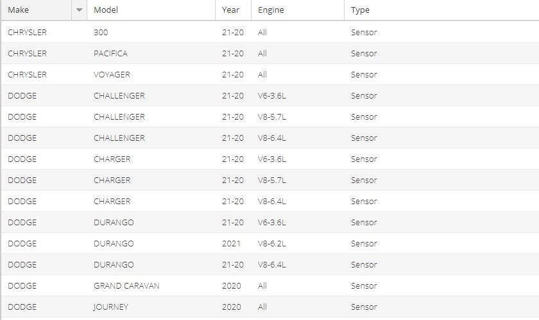Click the Type column header

(x=441, y=10)
